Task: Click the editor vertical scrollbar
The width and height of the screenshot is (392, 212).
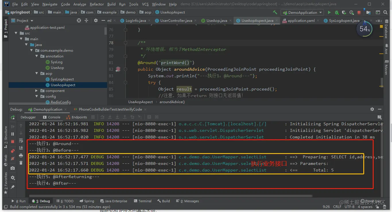Action: (382, 82)
